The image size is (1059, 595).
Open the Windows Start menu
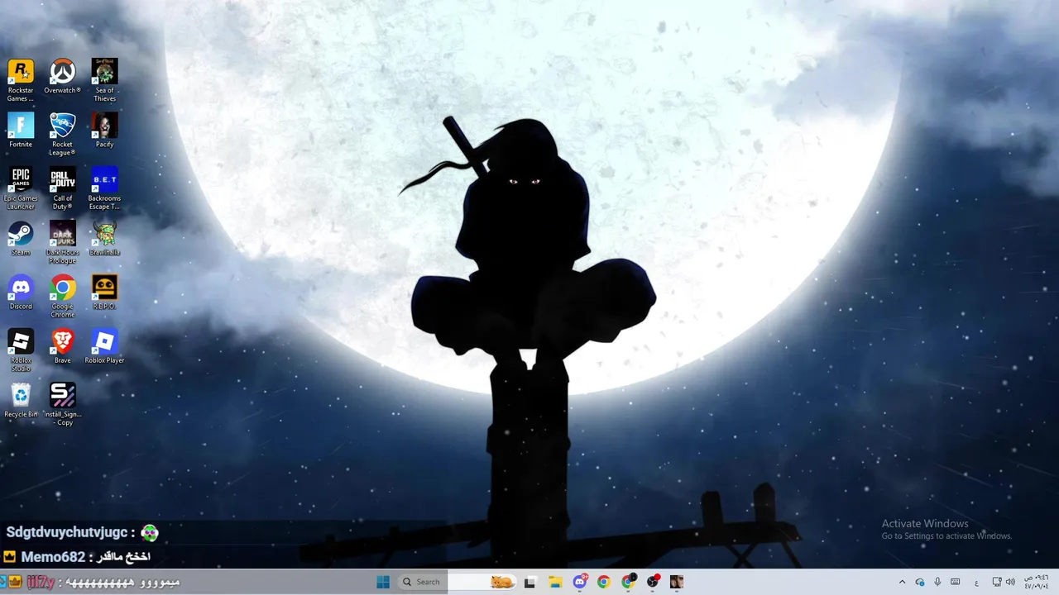click(383, 582)
